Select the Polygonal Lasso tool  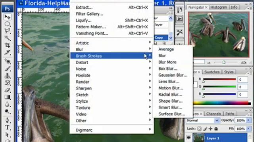7,31
